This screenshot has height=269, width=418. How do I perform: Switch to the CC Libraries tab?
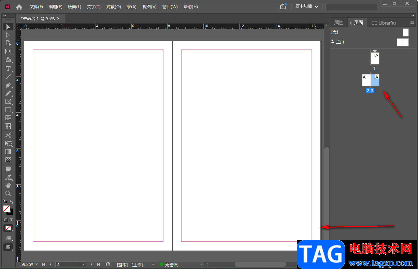(384, 23)
